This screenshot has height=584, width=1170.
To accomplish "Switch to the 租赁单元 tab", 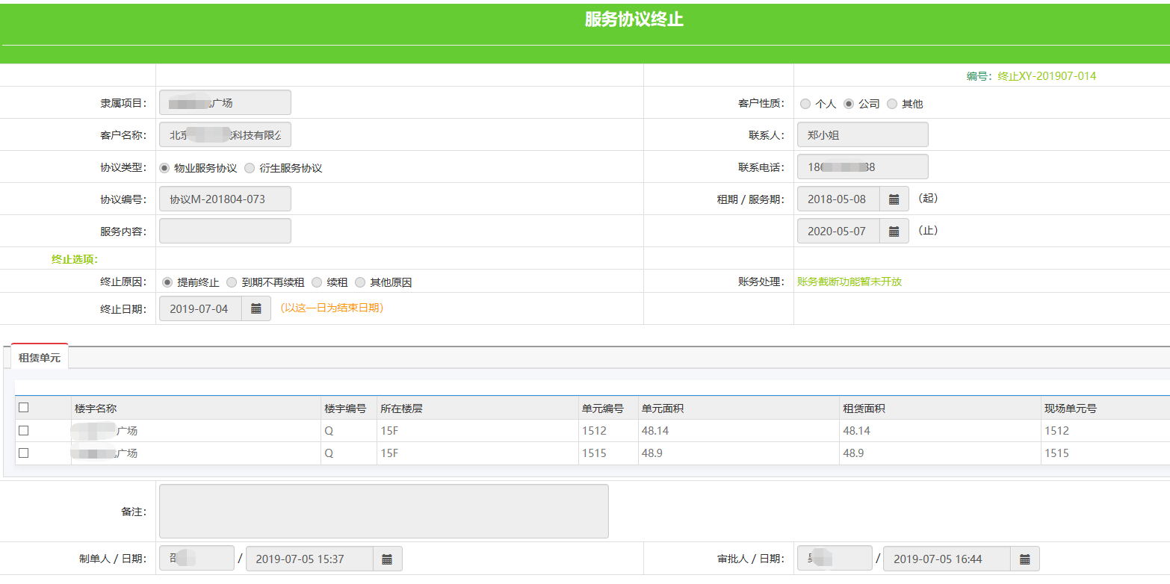I will point(40,358).
